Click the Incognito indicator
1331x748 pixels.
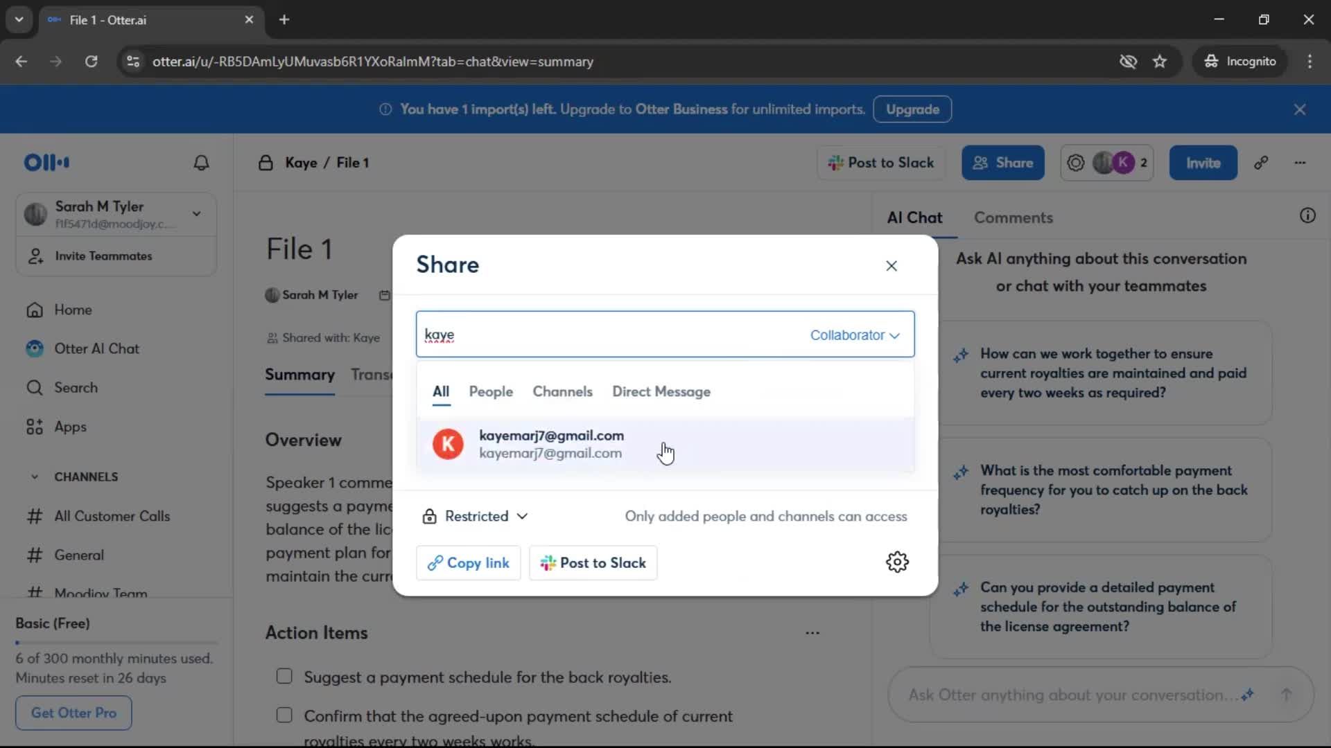[x=1240, y=62]
